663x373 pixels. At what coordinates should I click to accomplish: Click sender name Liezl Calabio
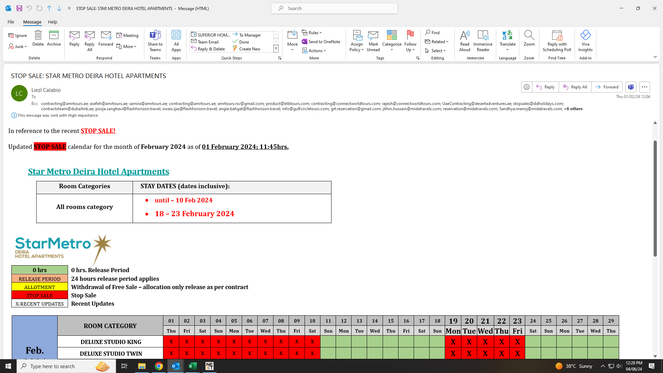click(46, 90)
